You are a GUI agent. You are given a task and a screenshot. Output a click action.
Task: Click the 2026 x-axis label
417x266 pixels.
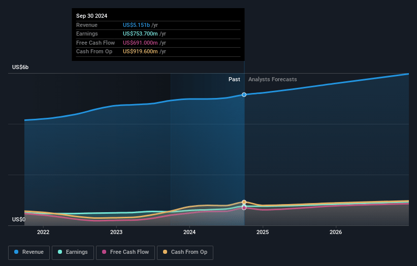(336, 232)
